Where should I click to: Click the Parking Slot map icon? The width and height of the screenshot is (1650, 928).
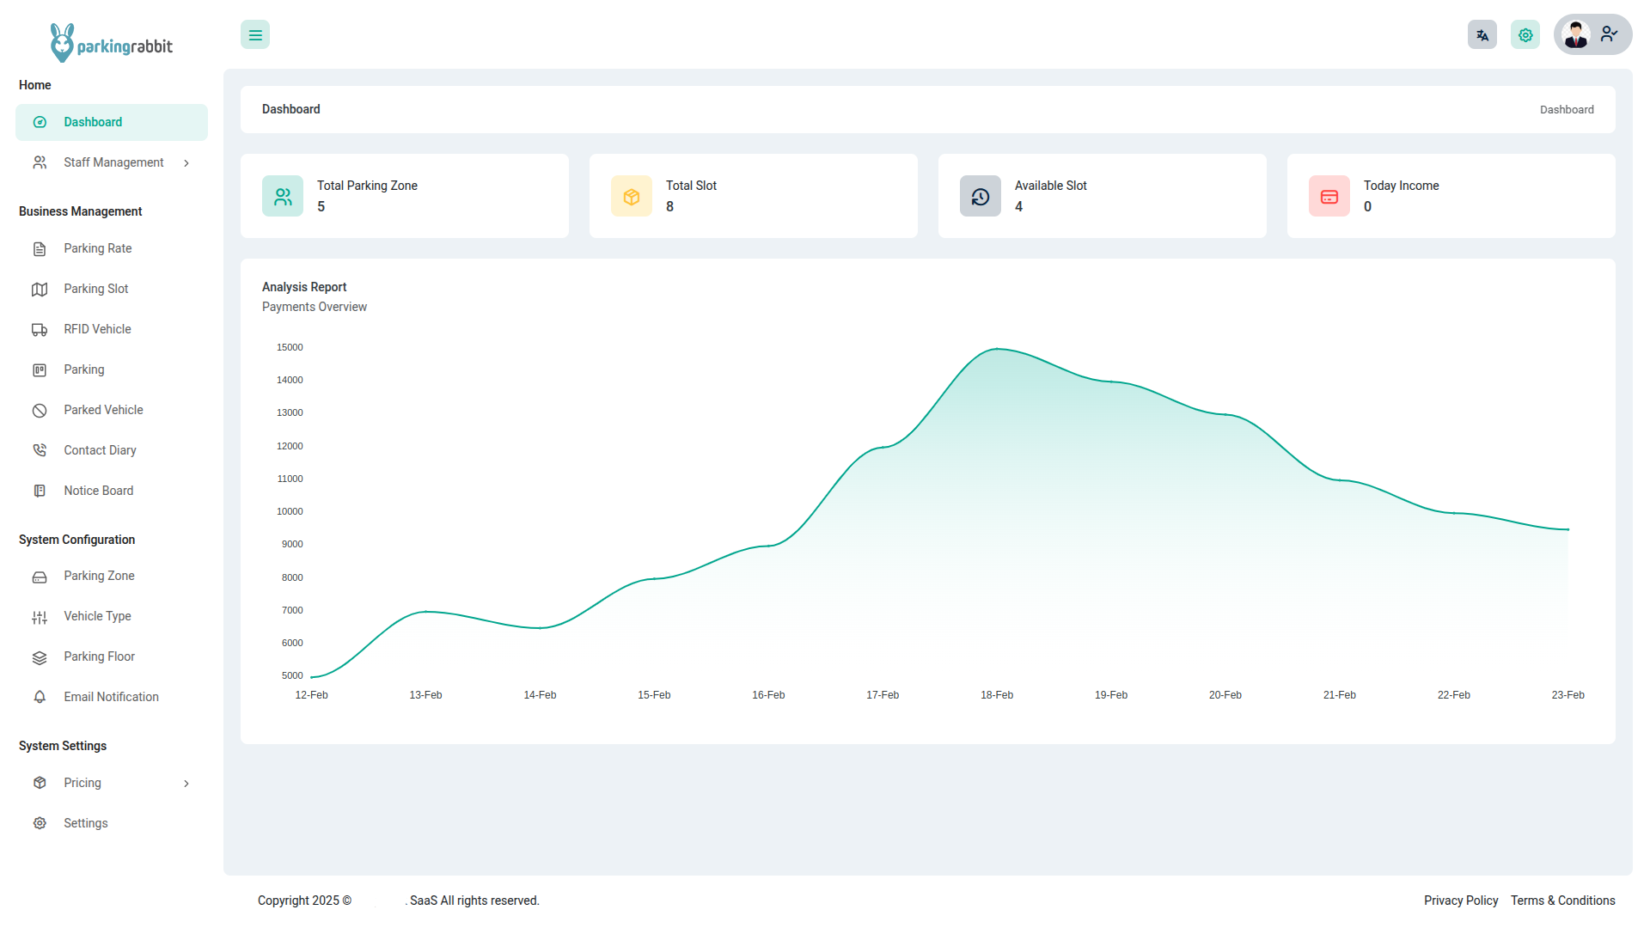point(40,290)
